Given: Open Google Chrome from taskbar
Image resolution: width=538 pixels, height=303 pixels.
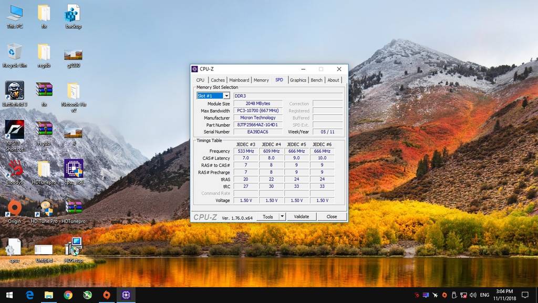Looking at the screenshot, I should (68, 295).
